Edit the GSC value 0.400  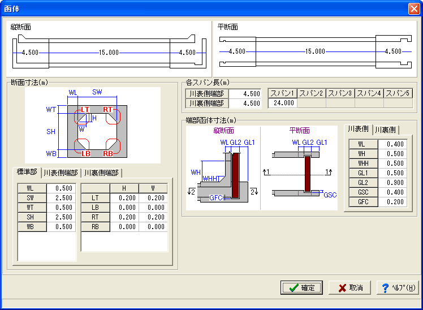coord(392,192)
